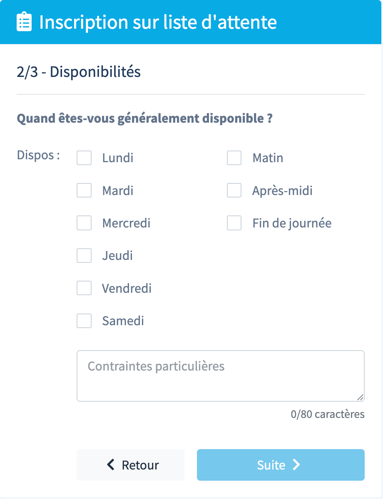
Task: Click the clipboard list icon in header
Action: [24, 22]
